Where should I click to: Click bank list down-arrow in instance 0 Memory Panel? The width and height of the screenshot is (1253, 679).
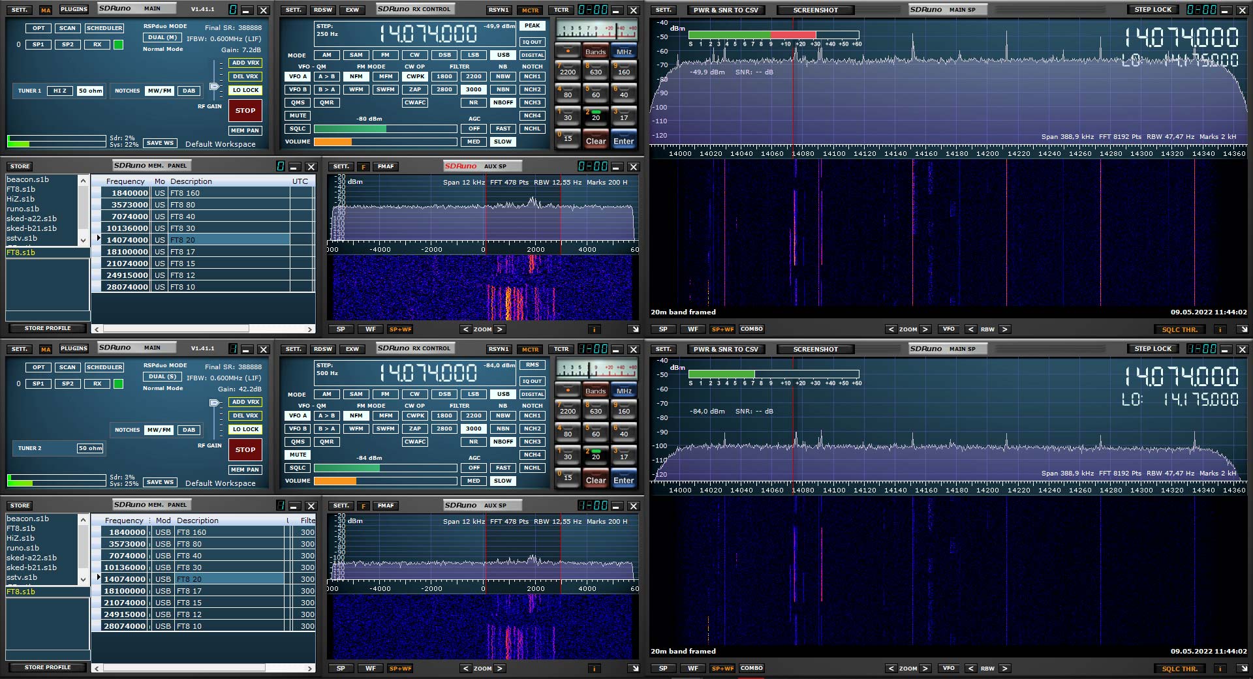[83, 241]
